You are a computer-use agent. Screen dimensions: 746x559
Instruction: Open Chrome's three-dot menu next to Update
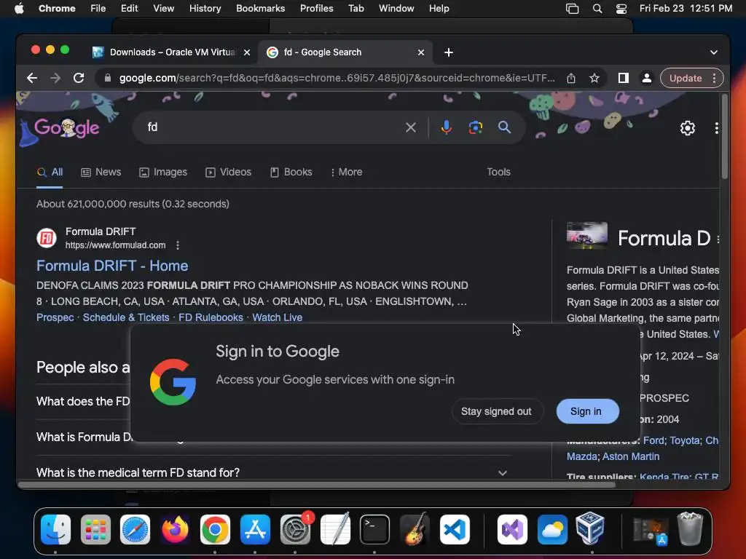(714, 79)
